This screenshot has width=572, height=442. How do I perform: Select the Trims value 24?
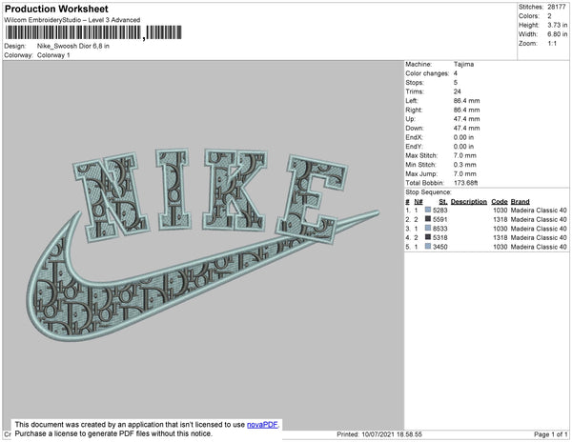click(457, 91)
